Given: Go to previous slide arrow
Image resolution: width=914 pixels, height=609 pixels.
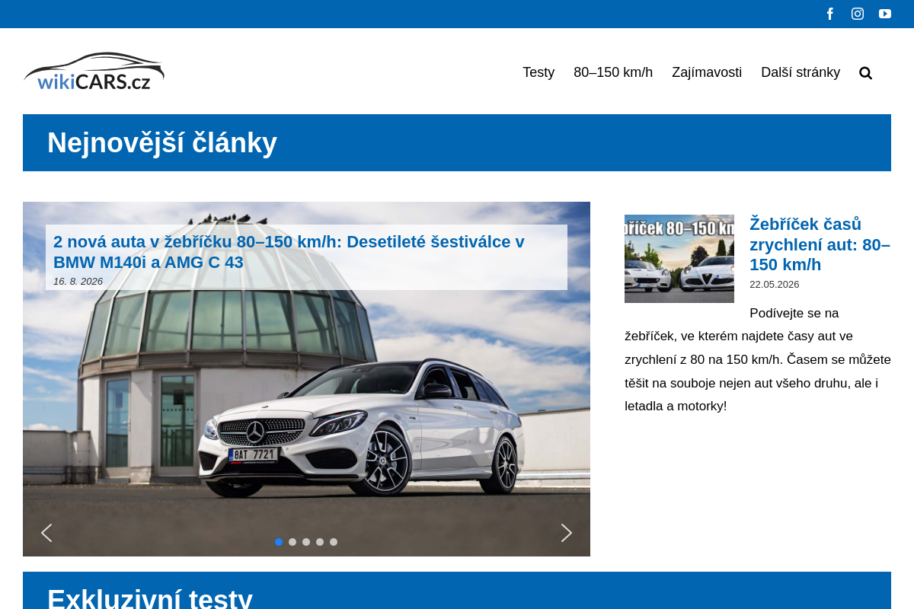Looking at the screenshot, I should click(x=46, y=533).
